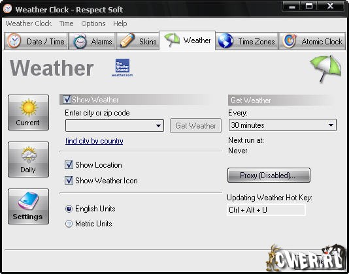Screen dimensions: 349x274
Task: Disable the Show Weather Icon checkbox
Action: 69,181
